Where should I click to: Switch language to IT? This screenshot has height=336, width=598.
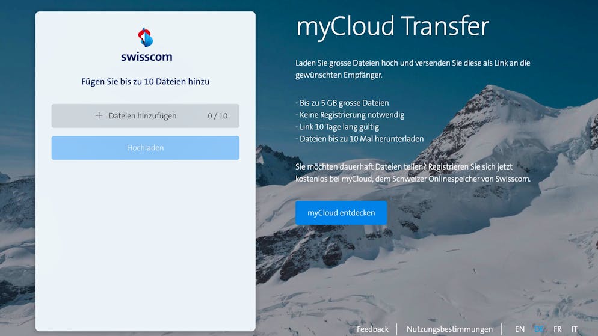[x=574, y=329]
